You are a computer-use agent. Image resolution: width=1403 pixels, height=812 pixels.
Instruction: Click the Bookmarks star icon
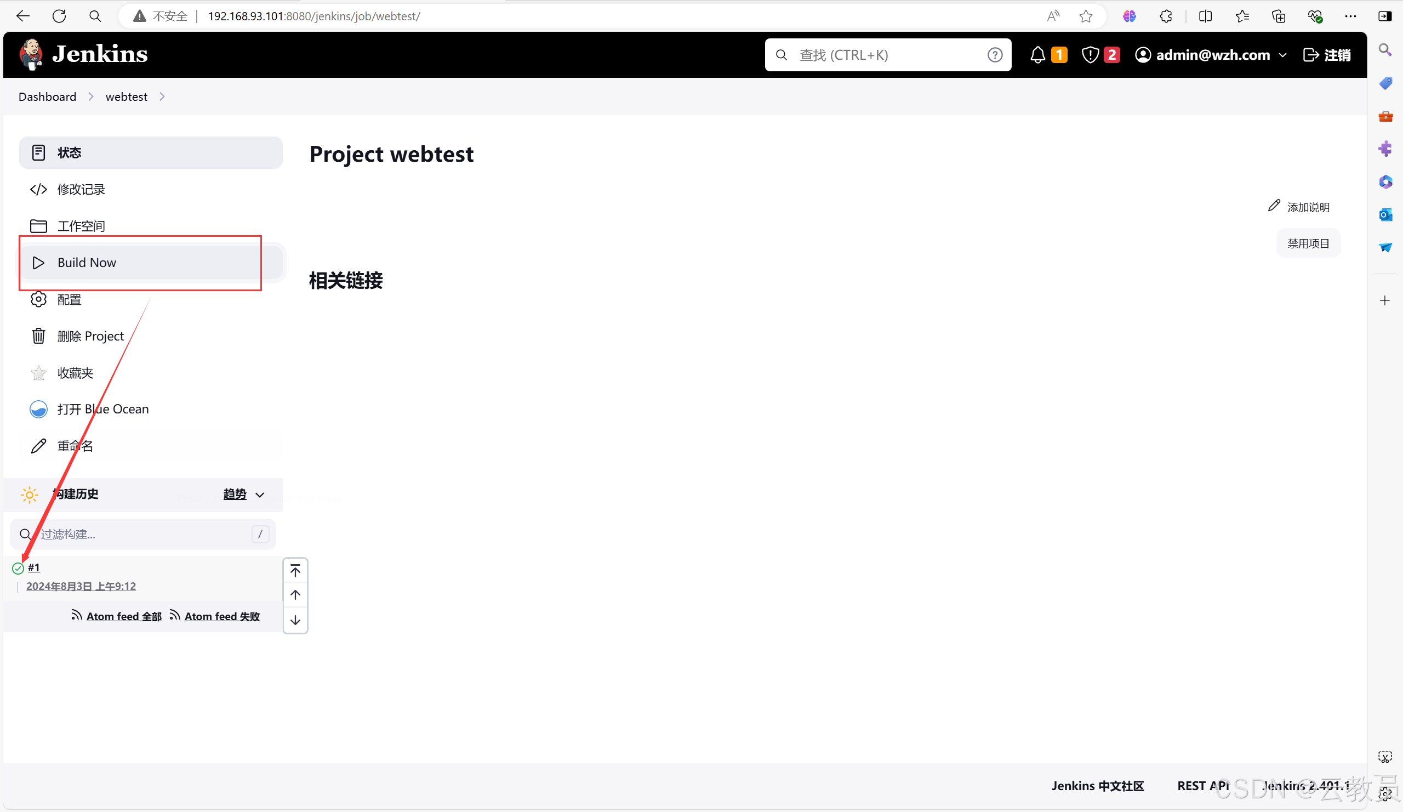[1086, 16]
